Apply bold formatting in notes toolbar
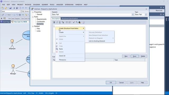Viewport: 169px width, 95px height. (54, 22)
